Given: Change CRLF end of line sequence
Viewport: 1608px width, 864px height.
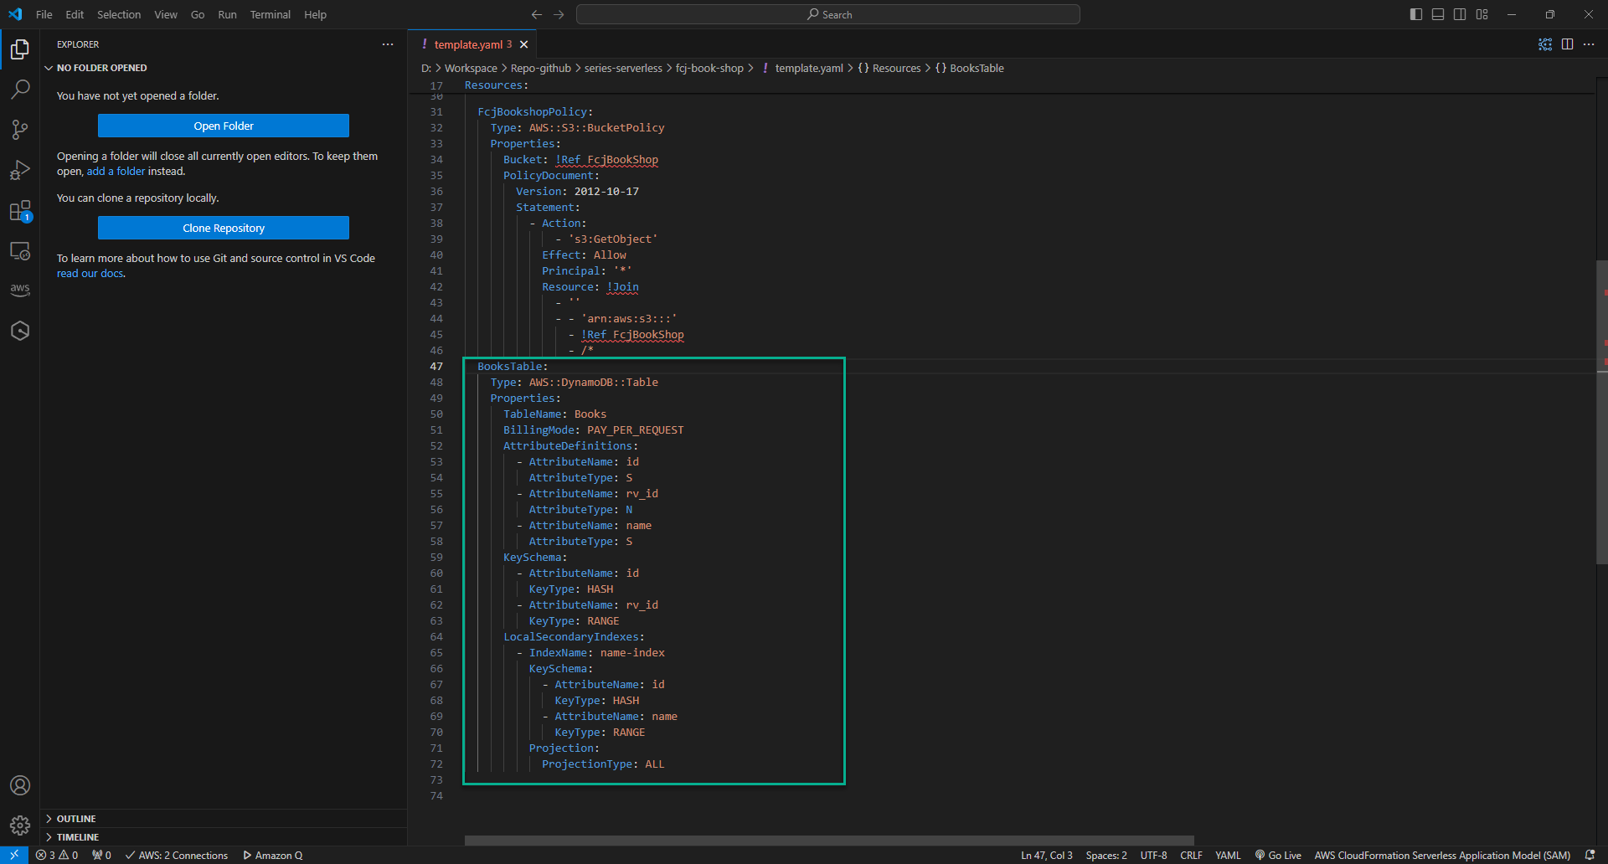Looking at the screenshot, I should [1191, 855].
